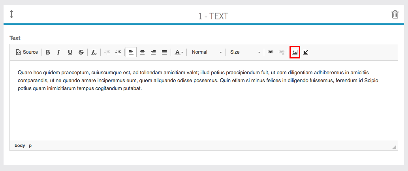Expand the font Size dropdown
The image size is (408, 171).
pos(245,52)
